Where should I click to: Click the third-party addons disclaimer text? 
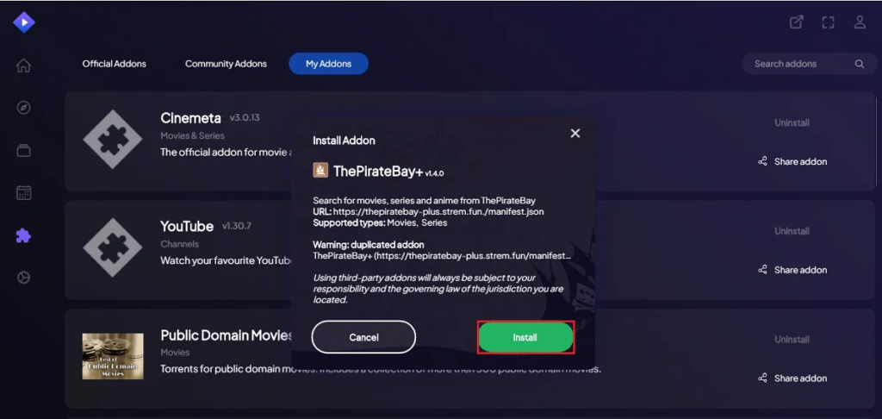(x=438, y=289)
